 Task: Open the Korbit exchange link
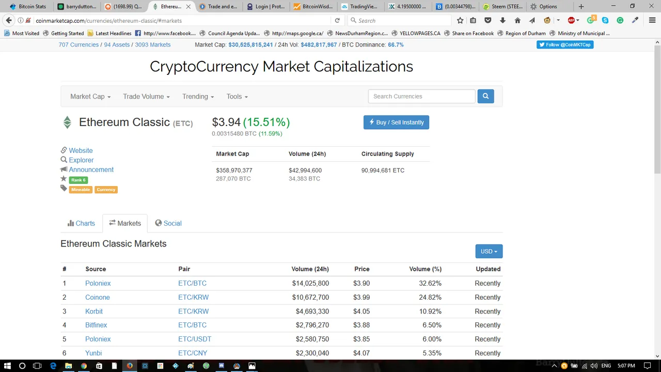[94, 311]
